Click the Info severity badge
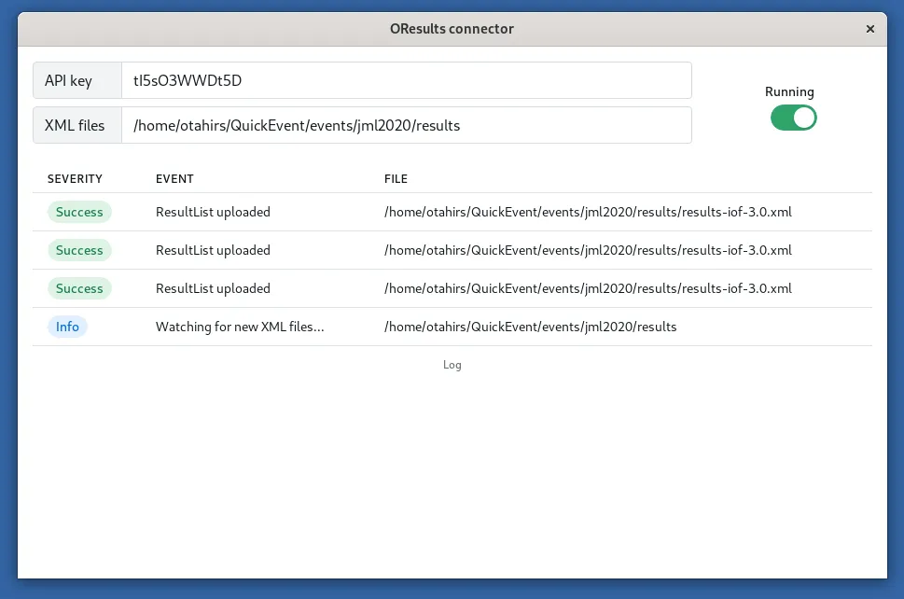The height and width of the screenshot is (599, 904). point(67,327)
